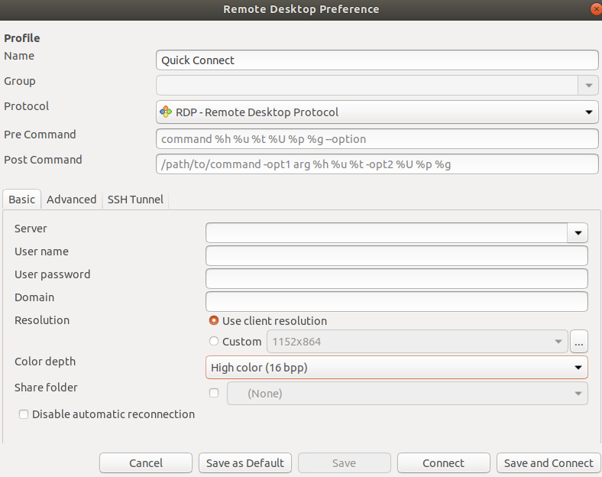
Task: Select the Basic tab
Action: [x=21, y=199]
